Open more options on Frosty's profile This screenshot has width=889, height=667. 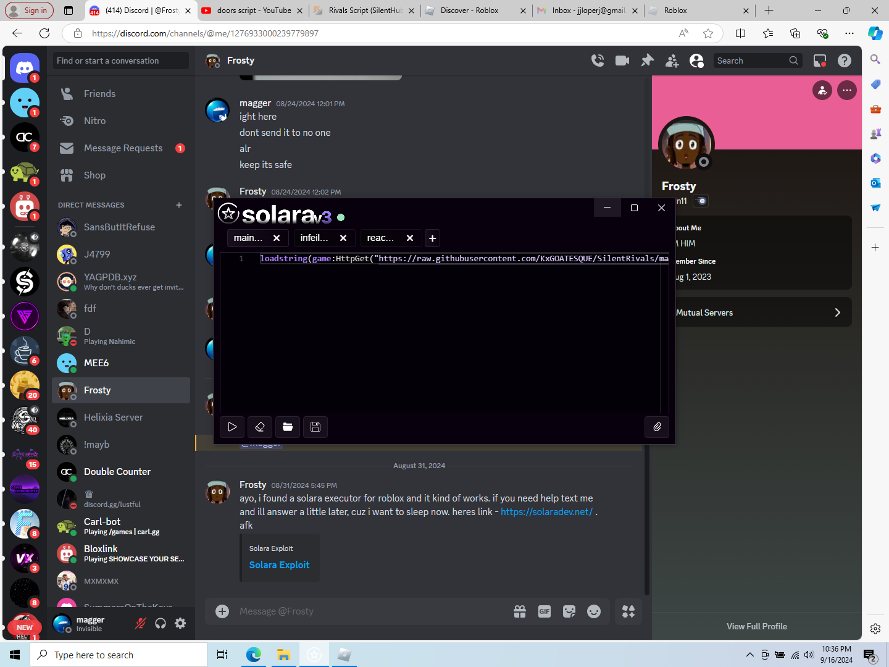click(847, 90)
